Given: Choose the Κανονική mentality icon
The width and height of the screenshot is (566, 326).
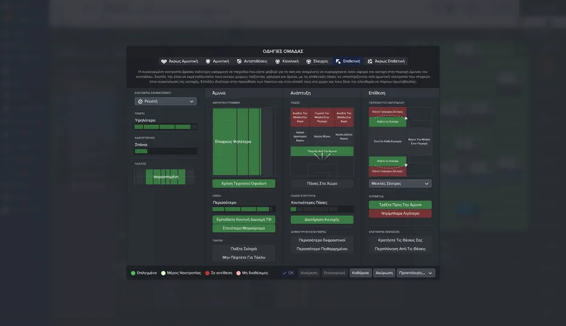Looking at the screenshot, I should click(x=278, y=61).
